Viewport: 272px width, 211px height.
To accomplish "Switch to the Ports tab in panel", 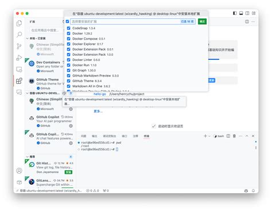I will click(125, 136).
